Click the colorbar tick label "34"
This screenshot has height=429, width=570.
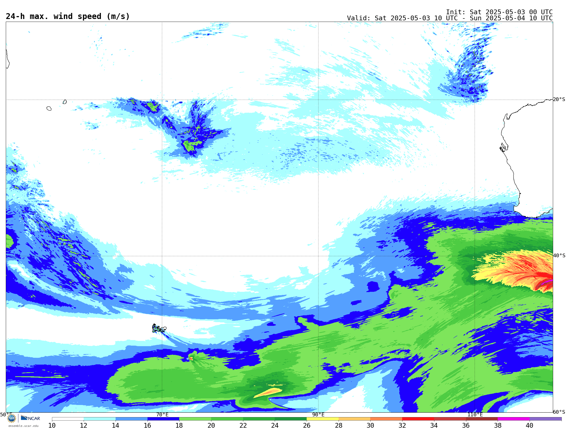pyautogui.click(x=434, y=425)
